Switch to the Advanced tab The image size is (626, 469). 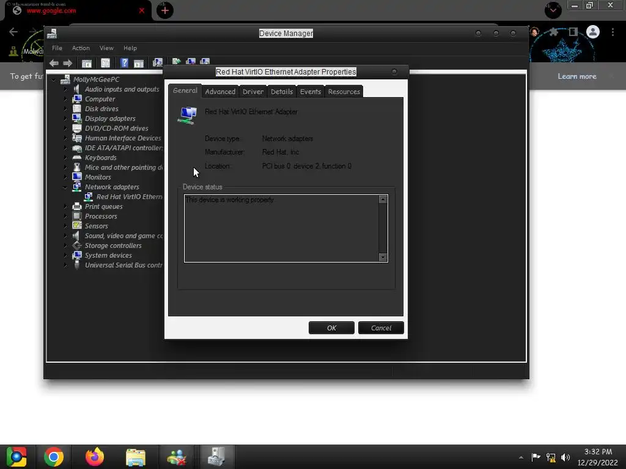tap(220, 92)
